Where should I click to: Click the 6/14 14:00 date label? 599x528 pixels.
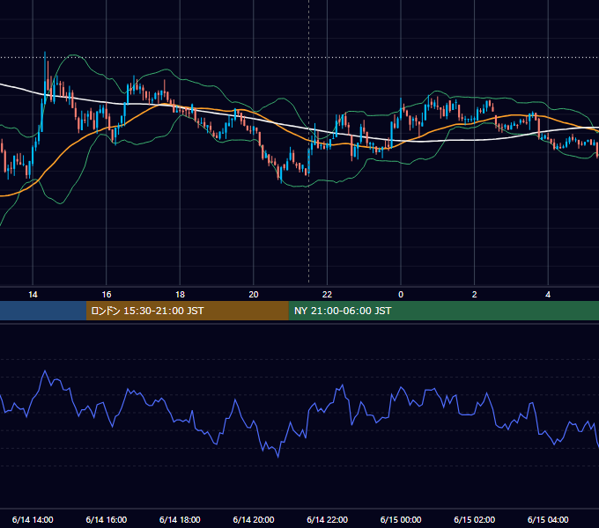tap(33, 519)
